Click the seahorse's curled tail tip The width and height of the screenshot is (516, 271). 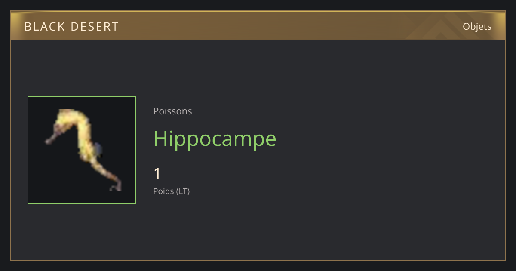pos(115,187)
